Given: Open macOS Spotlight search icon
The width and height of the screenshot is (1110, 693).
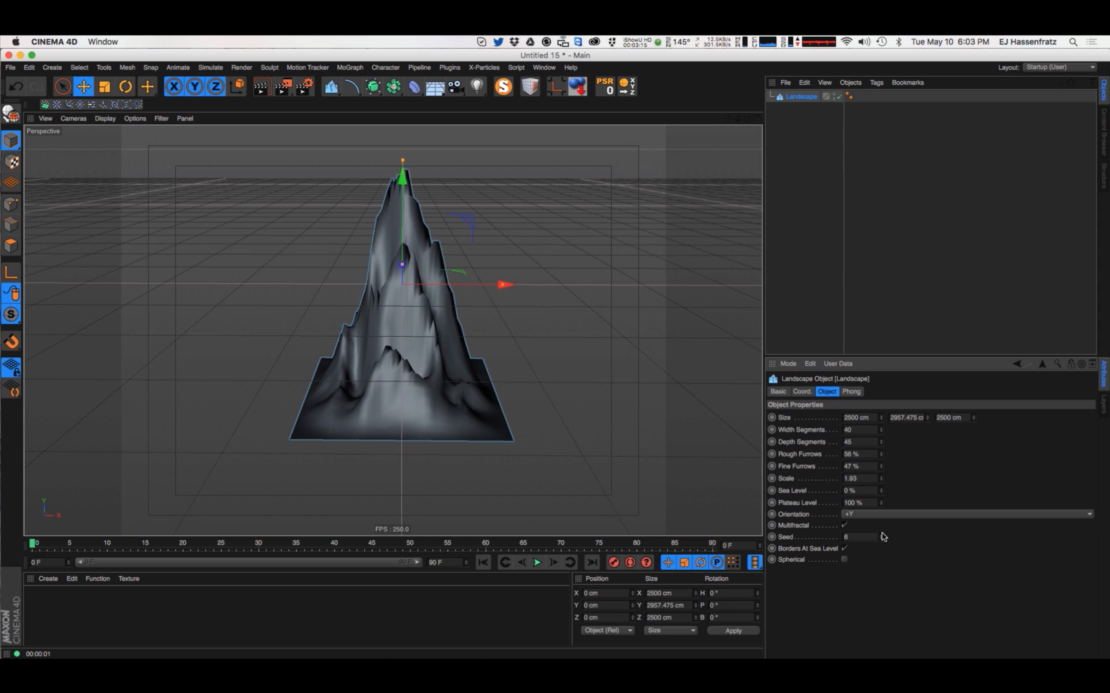Looking at the screenshot, I should [x=1073, y=42].
